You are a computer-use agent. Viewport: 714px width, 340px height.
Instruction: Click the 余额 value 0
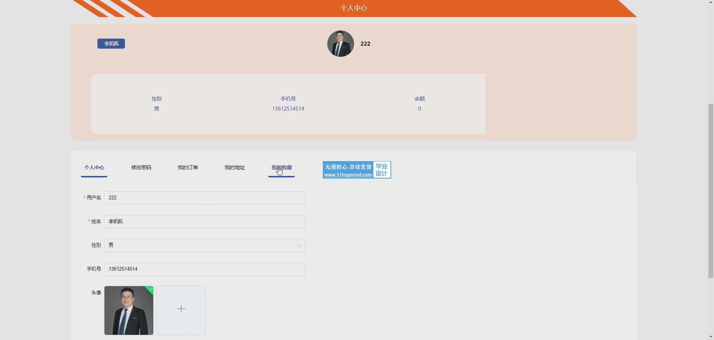(419, 109)
